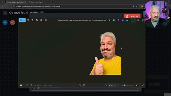Reload the page with refresh icon
171x96 pixels.
(10, 6)
